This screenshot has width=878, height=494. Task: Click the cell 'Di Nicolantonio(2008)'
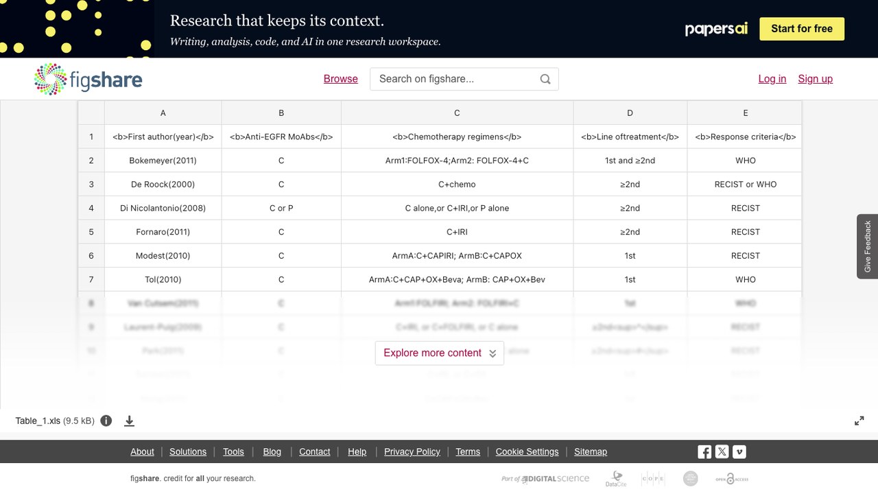163,208
